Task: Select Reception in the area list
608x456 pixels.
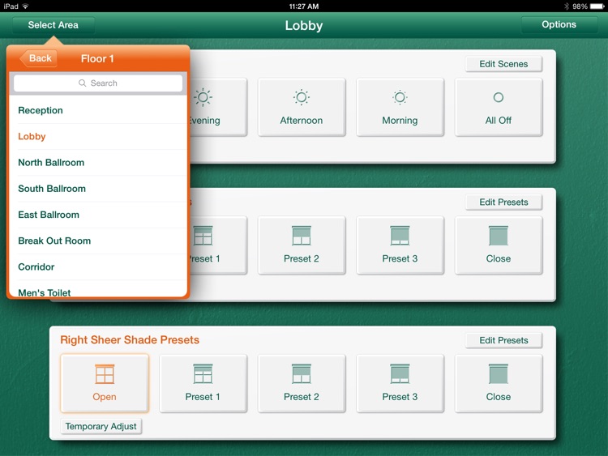Action: [x=98, y=110]
